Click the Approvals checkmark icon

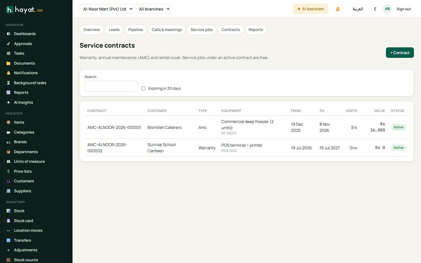(8, 44)
